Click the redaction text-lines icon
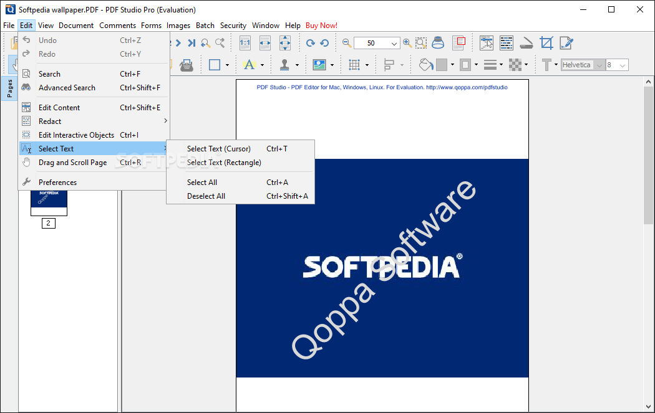 (507, 43)
